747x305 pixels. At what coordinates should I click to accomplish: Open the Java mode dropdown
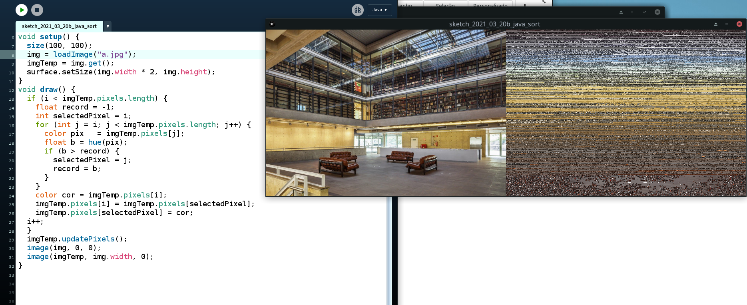pyautogui.click(x=380, y=10)
